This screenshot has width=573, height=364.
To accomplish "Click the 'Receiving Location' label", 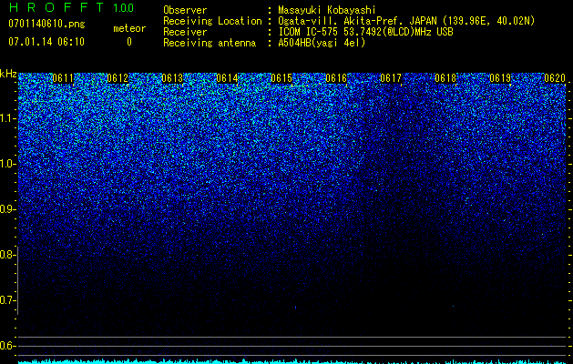I will [212, 22].
